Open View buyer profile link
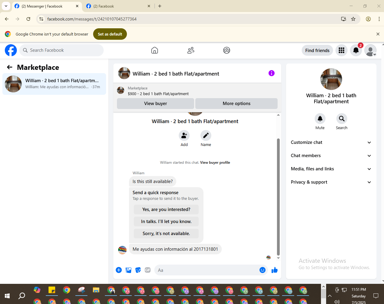The height and width of the screenshot is (304, 384). coord(215,163)
